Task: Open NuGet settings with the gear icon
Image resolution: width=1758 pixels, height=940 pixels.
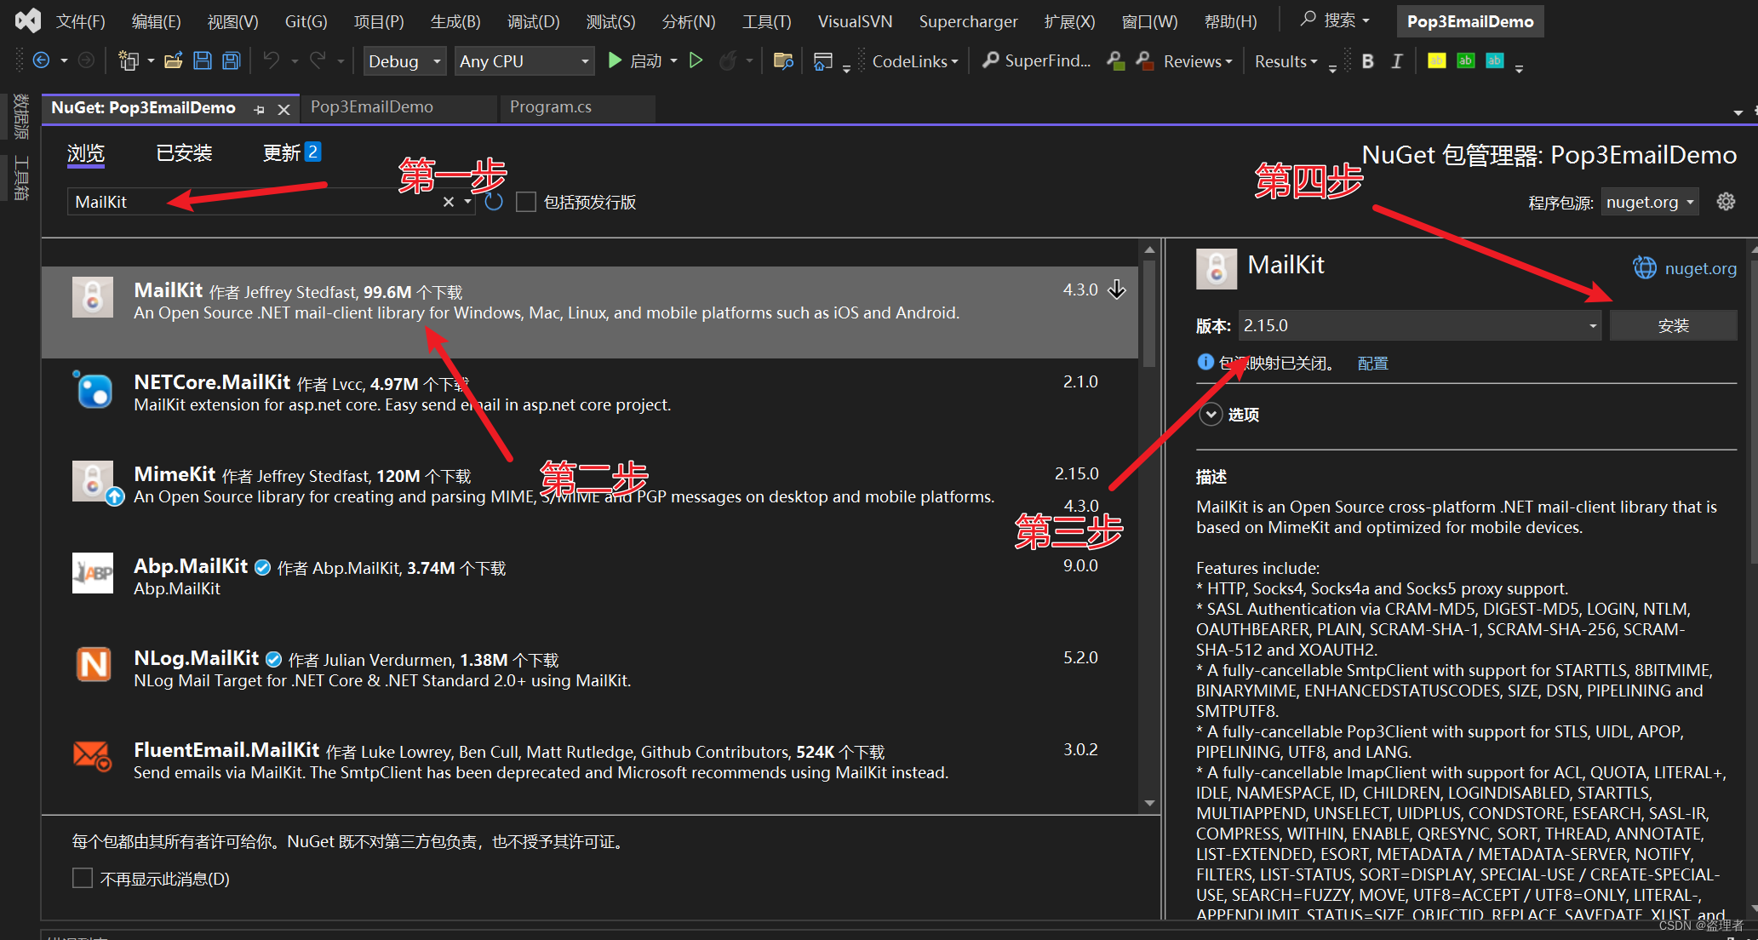Action: (x=1726, y=202)
